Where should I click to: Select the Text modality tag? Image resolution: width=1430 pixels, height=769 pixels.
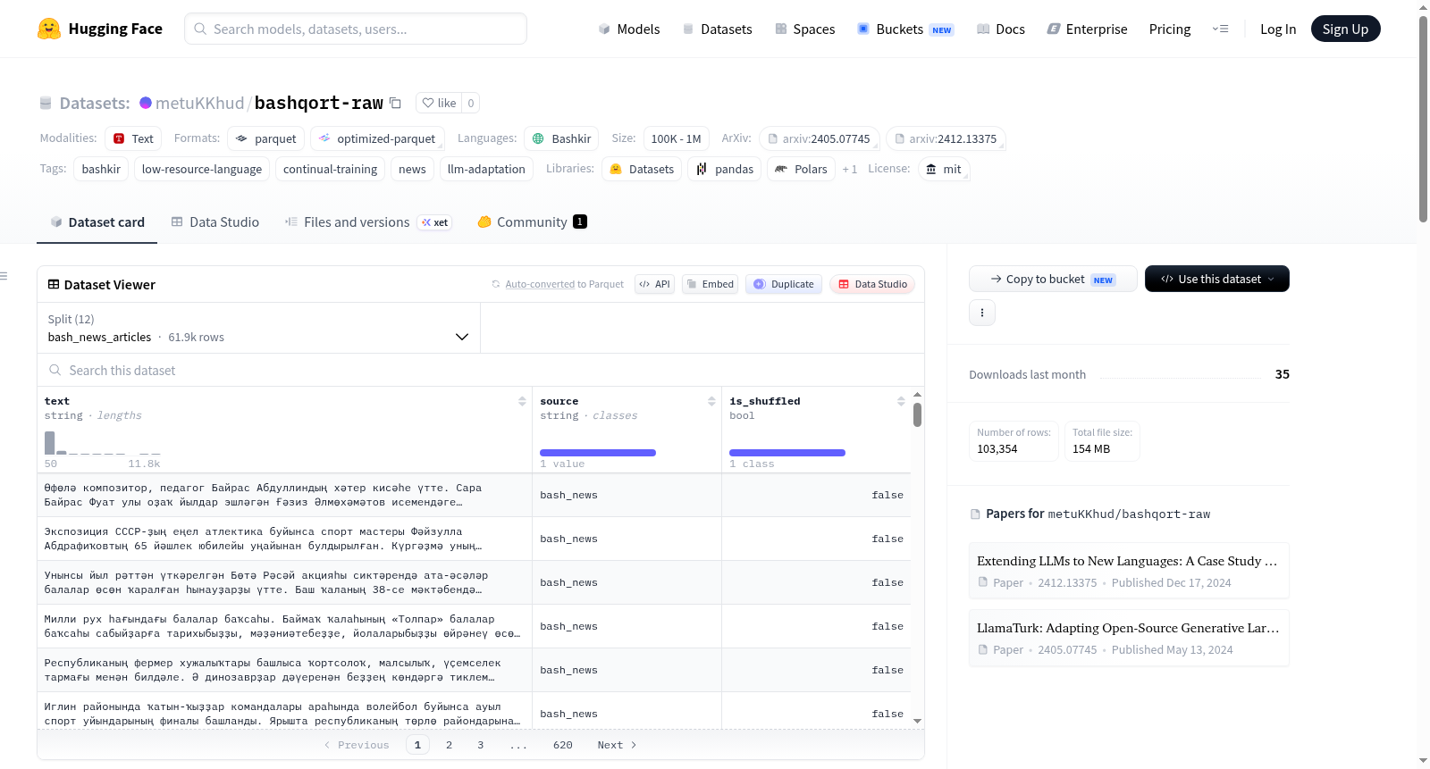(x=133, y=138)
